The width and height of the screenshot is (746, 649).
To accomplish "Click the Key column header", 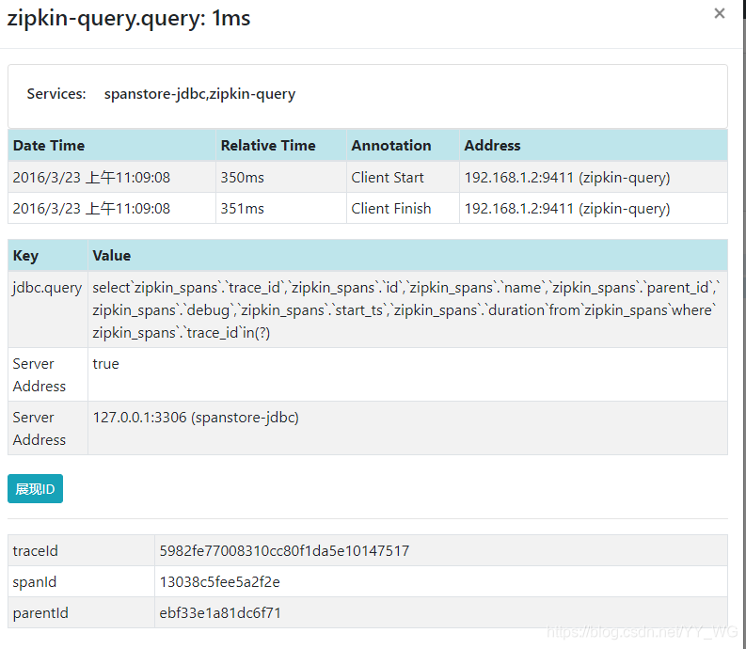I will (x=48, y=256).
